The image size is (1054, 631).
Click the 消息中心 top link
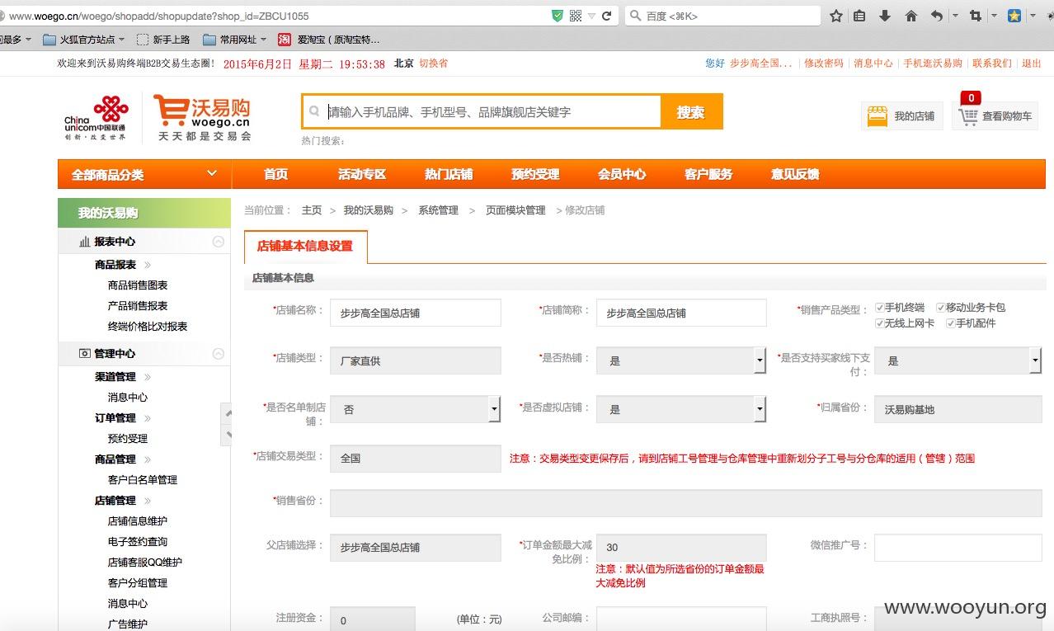(873, 64)
